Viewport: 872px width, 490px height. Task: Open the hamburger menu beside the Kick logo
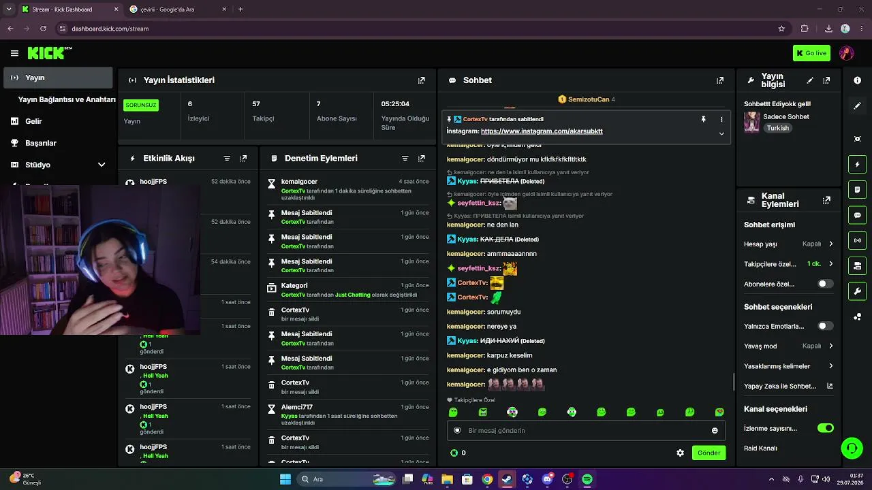point(14,53)
